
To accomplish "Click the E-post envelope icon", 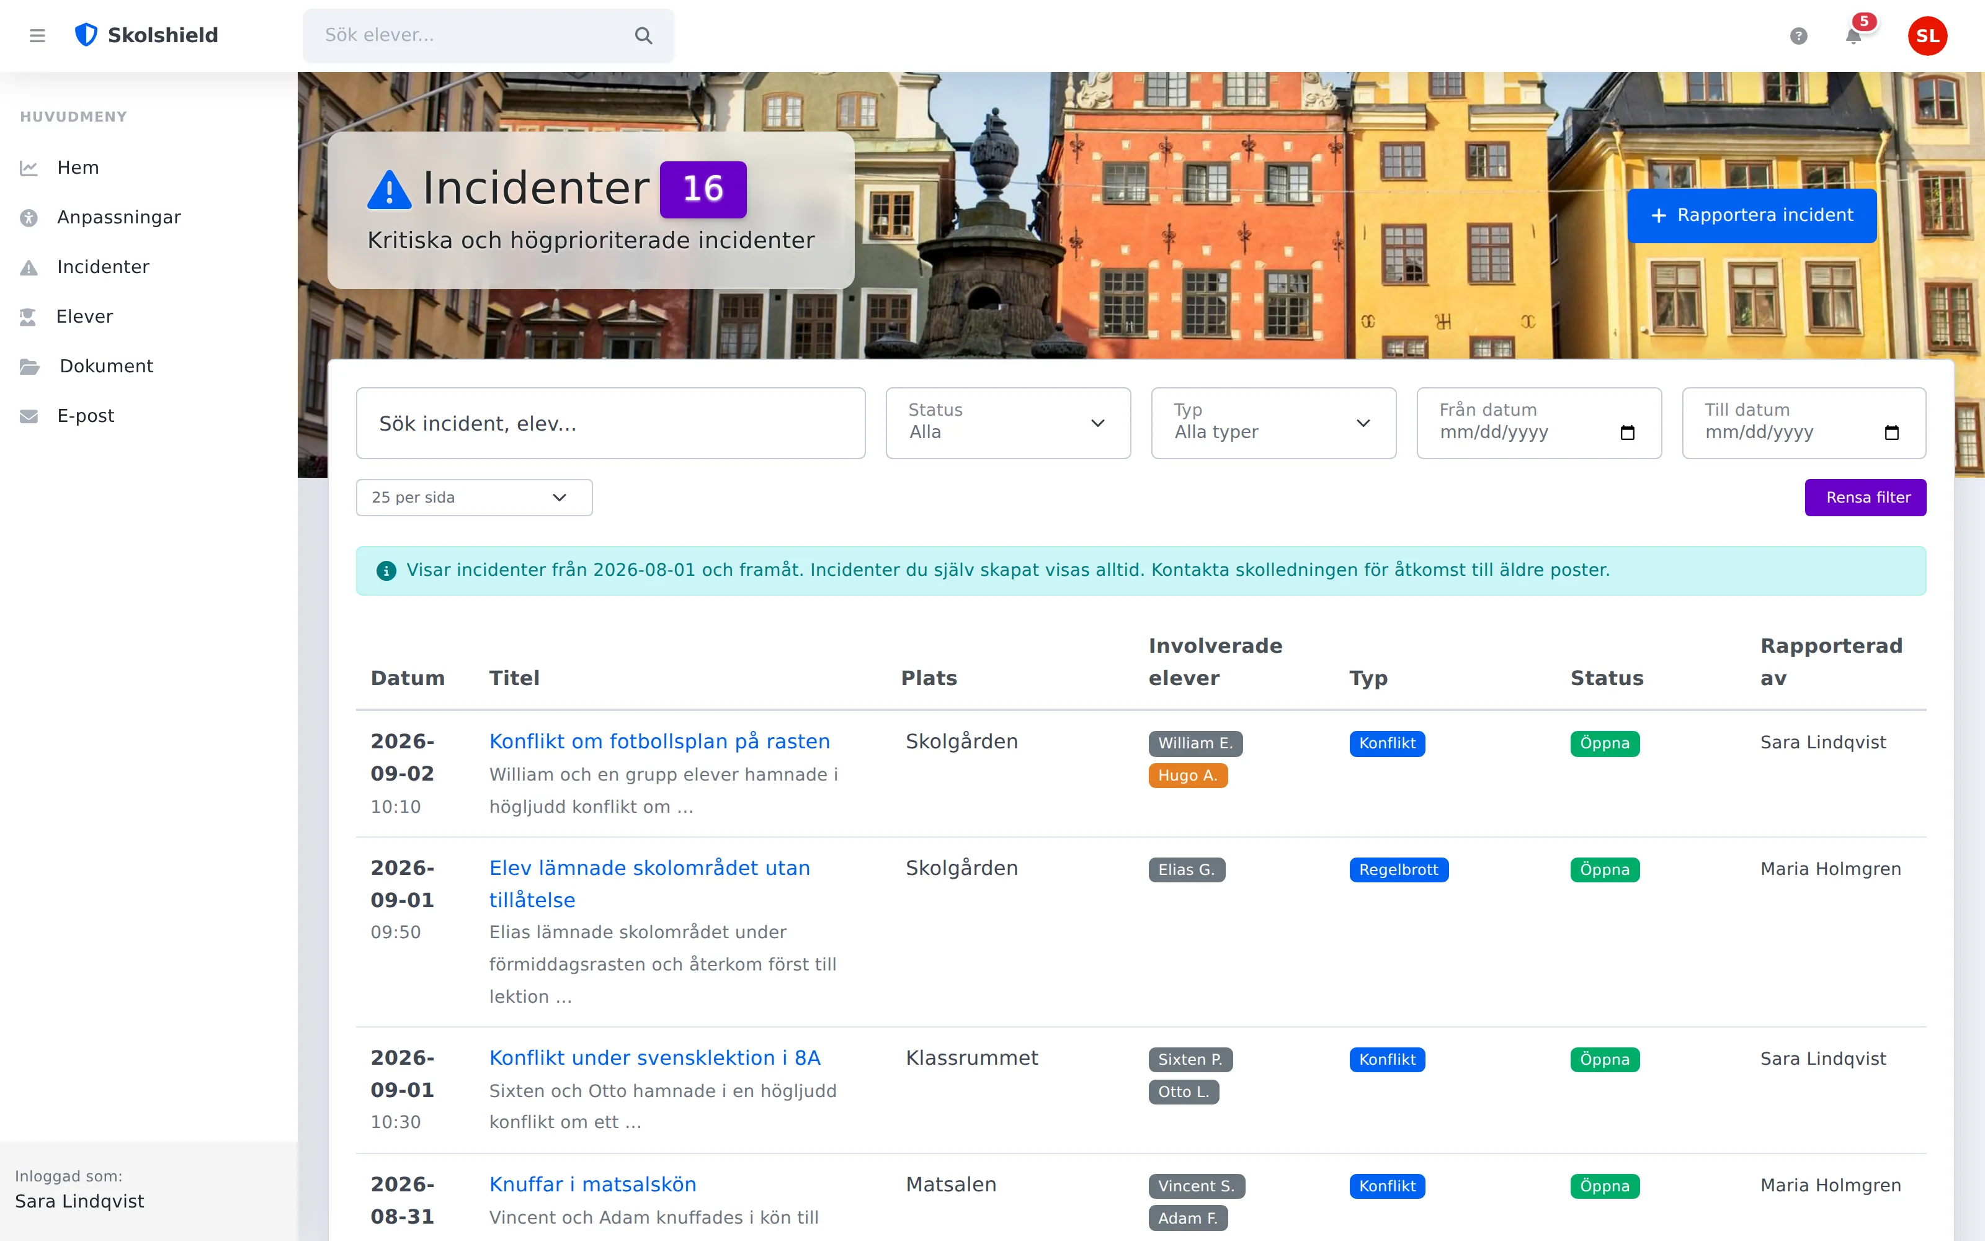I will (29, 416).
